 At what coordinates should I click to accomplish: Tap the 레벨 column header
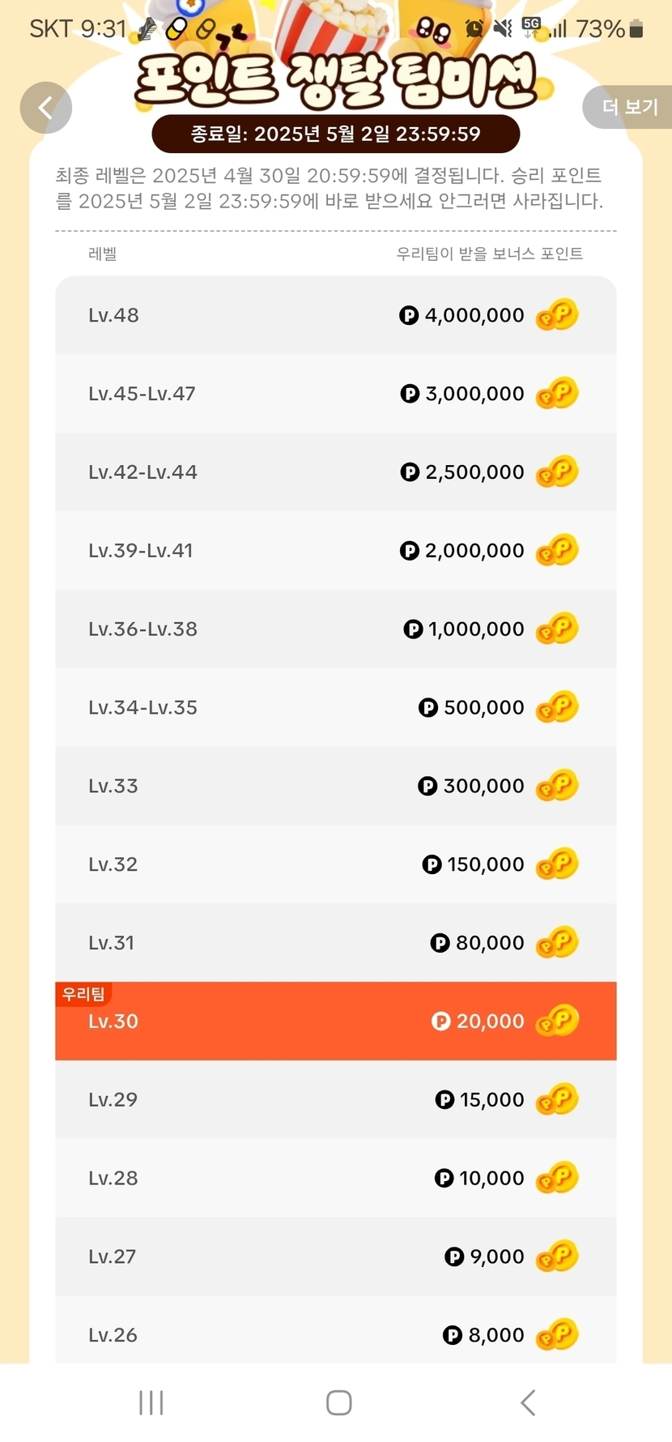[102, 254]
